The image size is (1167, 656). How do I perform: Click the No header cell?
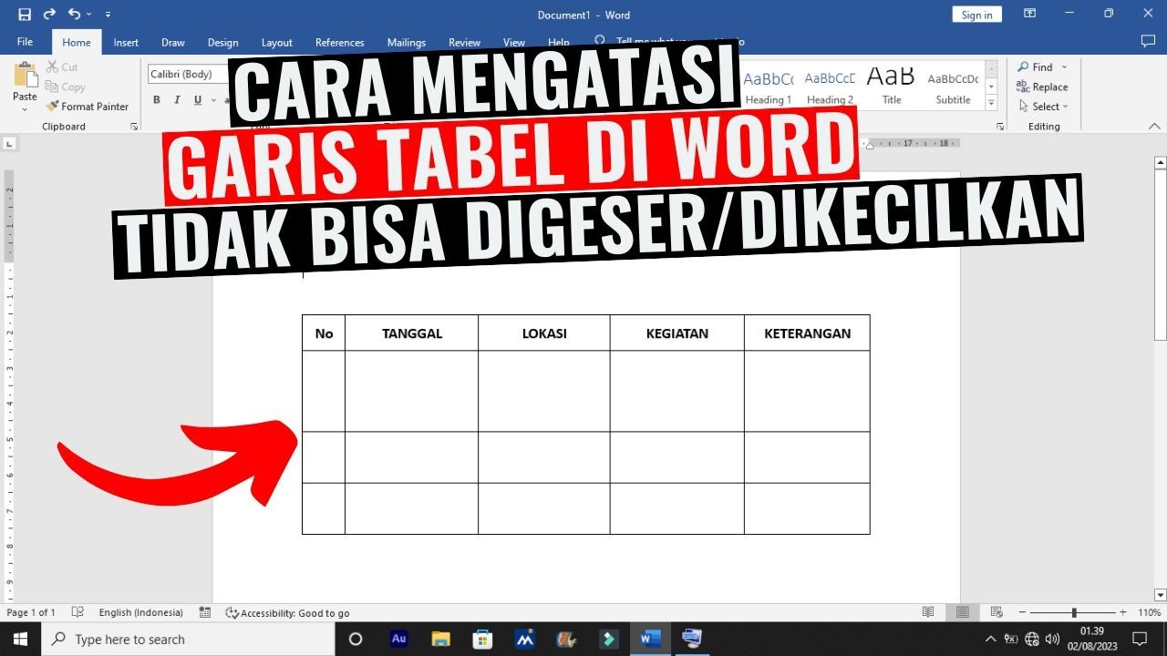pyautogui.click(x=324, y=333)
